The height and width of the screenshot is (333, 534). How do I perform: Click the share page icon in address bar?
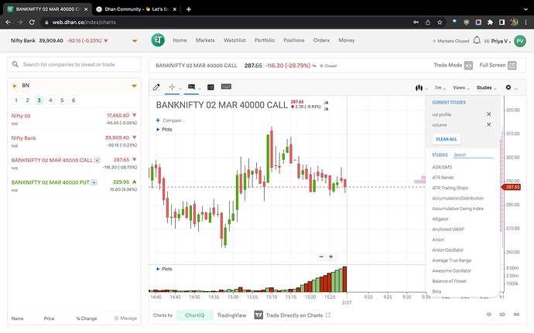coord(428,22)
